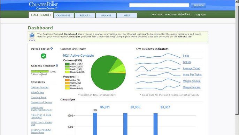Click the green upload status checkmark
This screenshot has height=135, width=239.
pos(44,56)
